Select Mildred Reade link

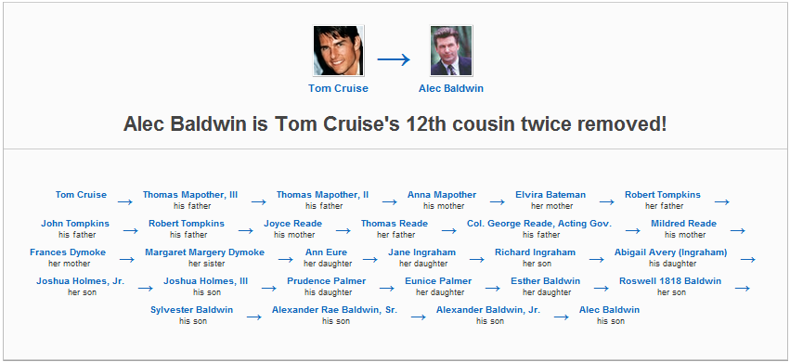coord(683,224)
